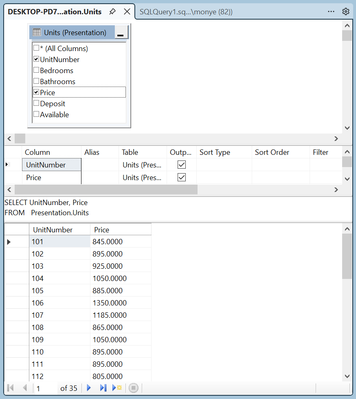Click the FROM Presentation.Units SQL line
This screenshot has width=356, height=399.
click(47, 213)
